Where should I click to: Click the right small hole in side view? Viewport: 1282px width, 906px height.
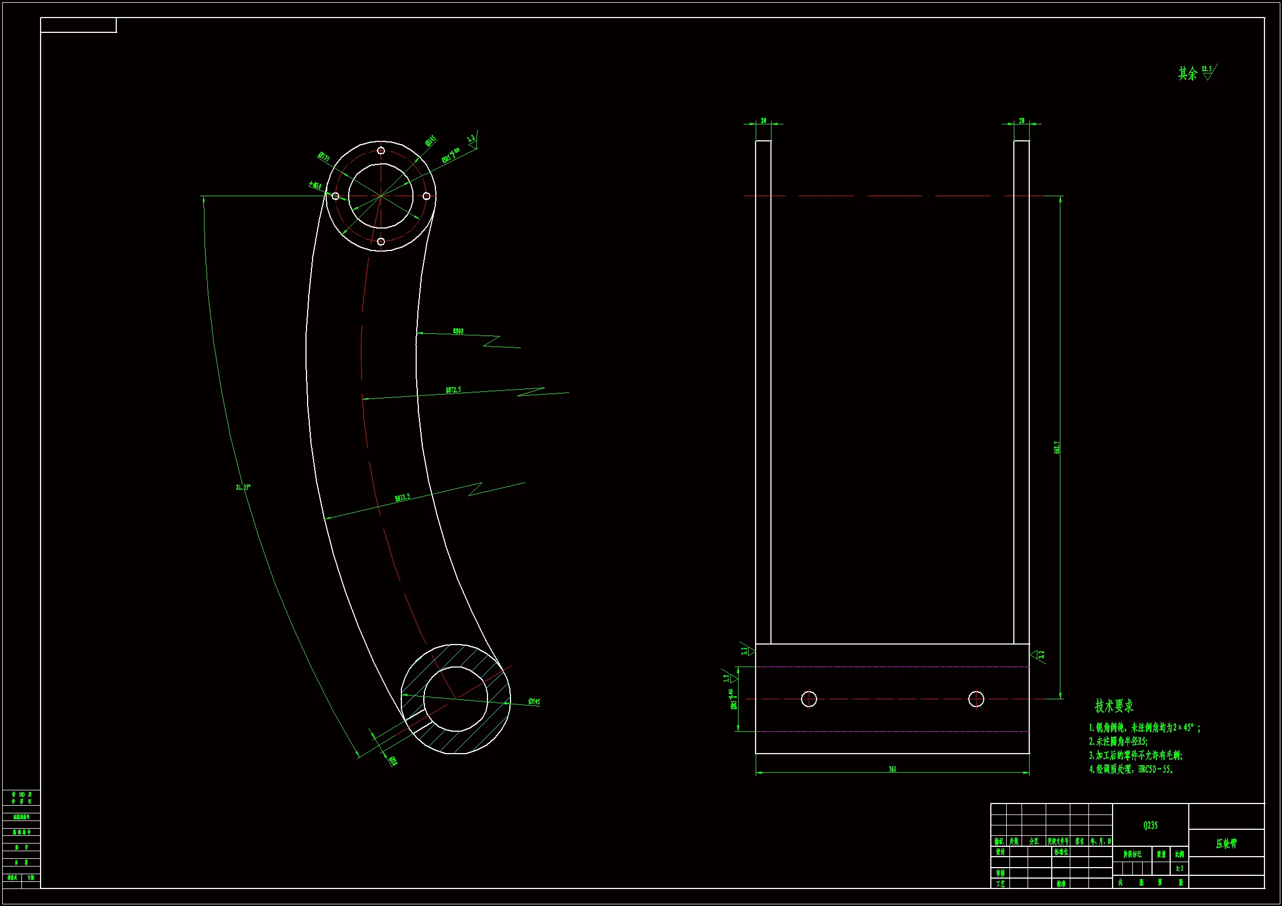coord(976,699)
